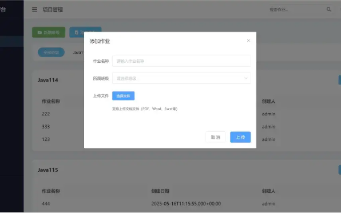The image size is (341, 213).
Task: Select the 全部班级 filter tab
Action: pyautogui.click(x=51, y=53)
